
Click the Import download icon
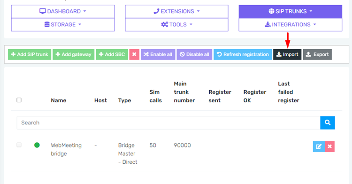tap(279, 54)
